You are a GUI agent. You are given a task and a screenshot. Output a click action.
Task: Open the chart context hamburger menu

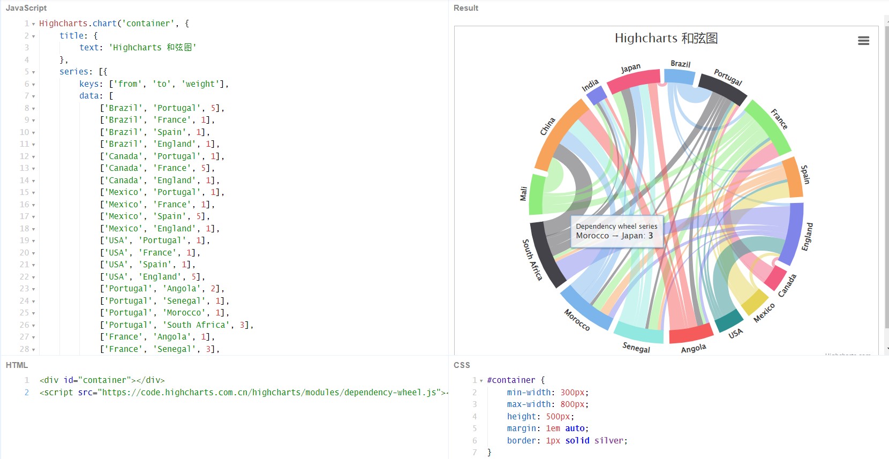pyautogui.click(x=863, y=41)
